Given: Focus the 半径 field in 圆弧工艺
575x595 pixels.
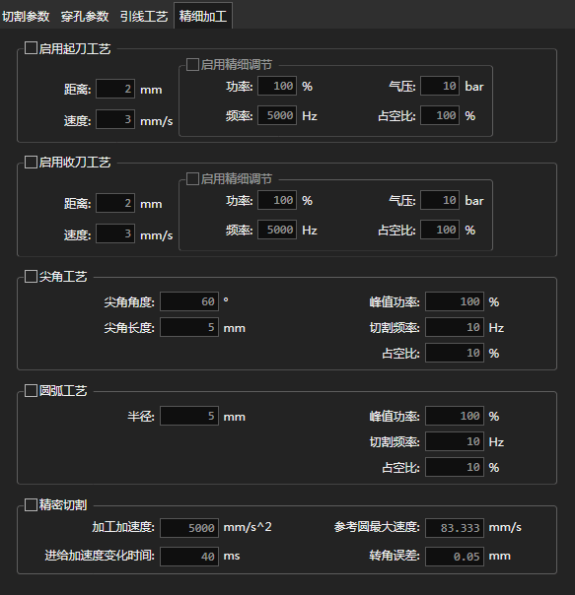Looking at the screenshot, I should (189, 416).
